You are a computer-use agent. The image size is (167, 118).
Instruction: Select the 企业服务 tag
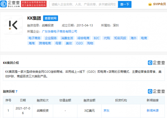click(51, 38)
